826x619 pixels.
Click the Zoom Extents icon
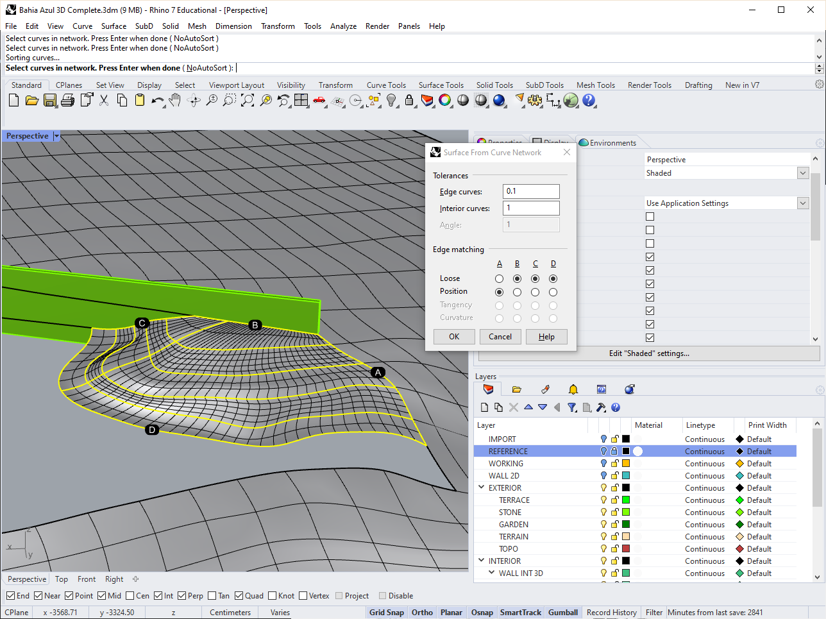(247, 100)
